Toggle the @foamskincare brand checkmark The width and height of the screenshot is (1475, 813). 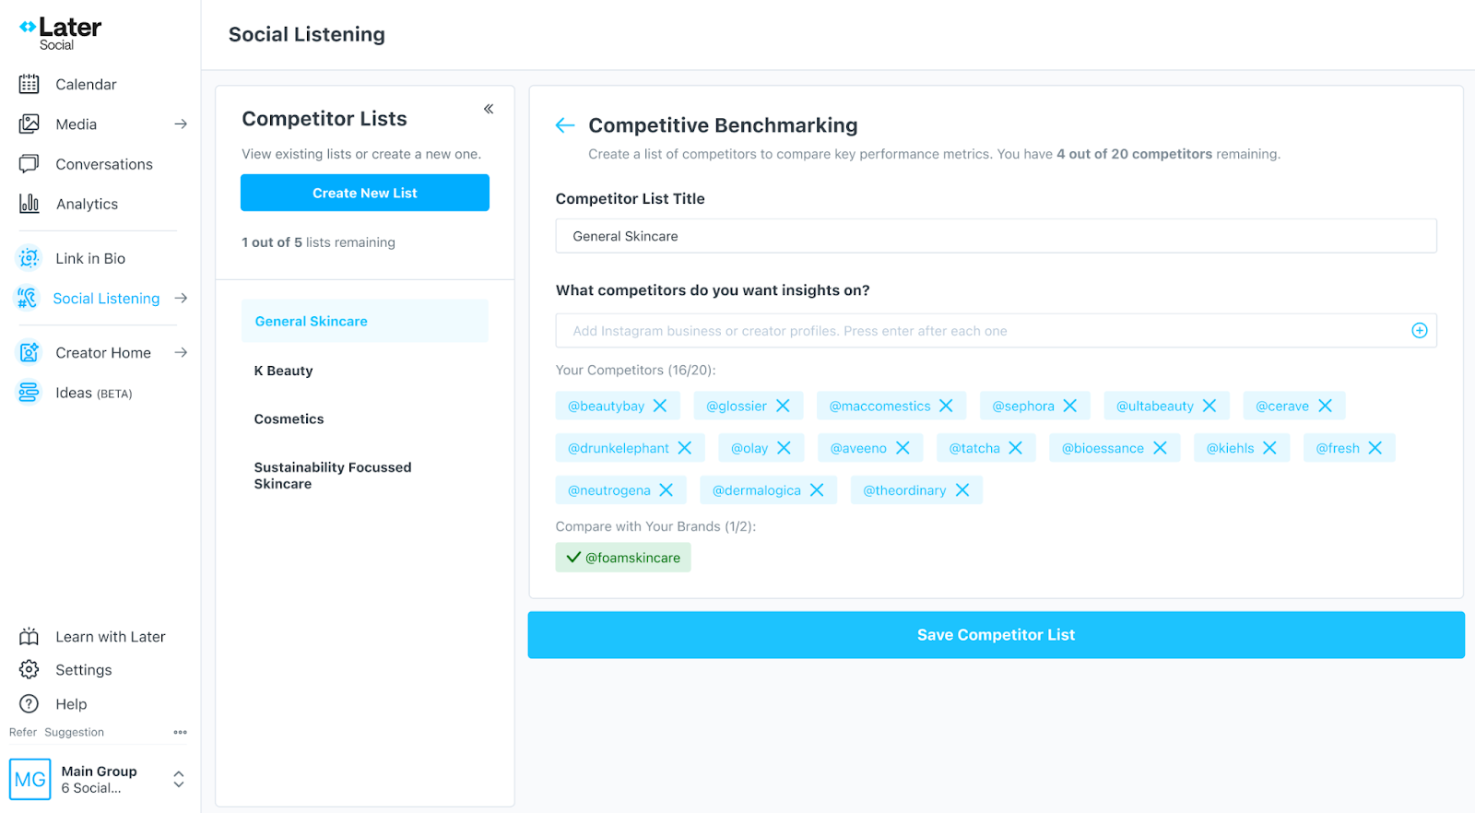coord(573,558)
